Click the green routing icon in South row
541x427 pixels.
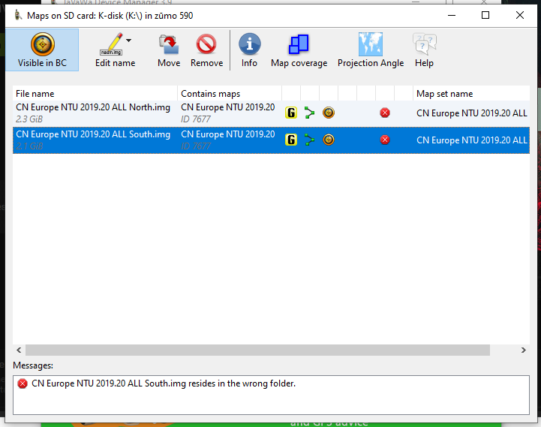tap(309, 140)
